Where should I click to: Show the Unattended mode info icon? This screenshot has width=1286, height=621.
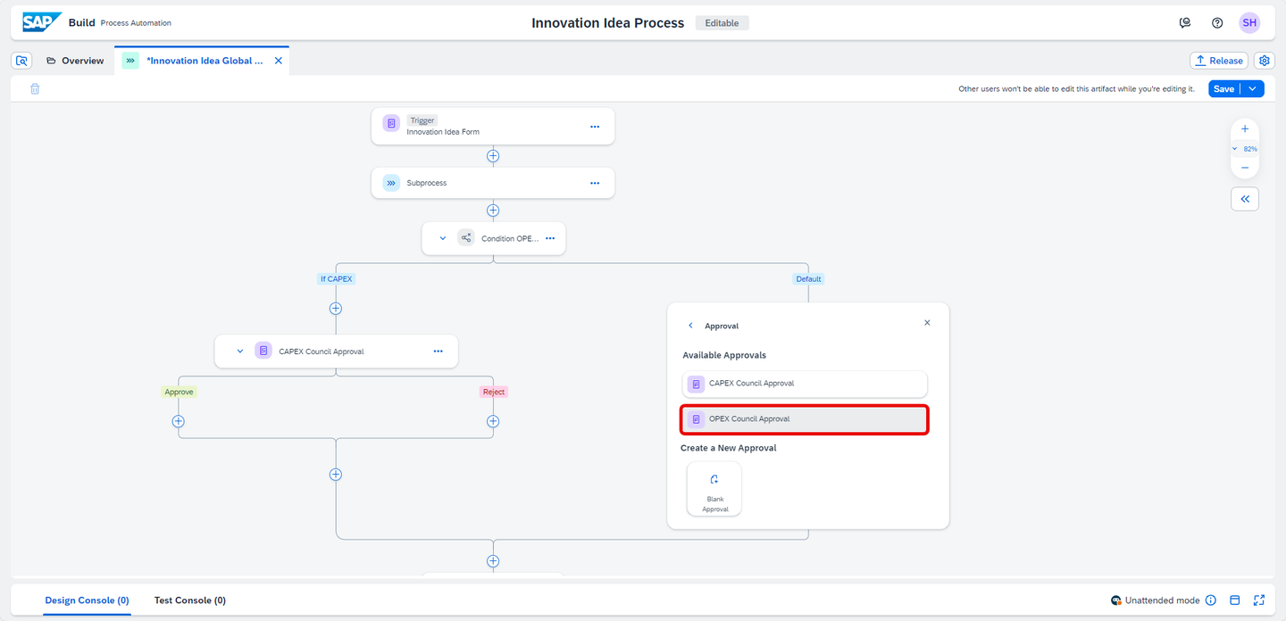1211,600
